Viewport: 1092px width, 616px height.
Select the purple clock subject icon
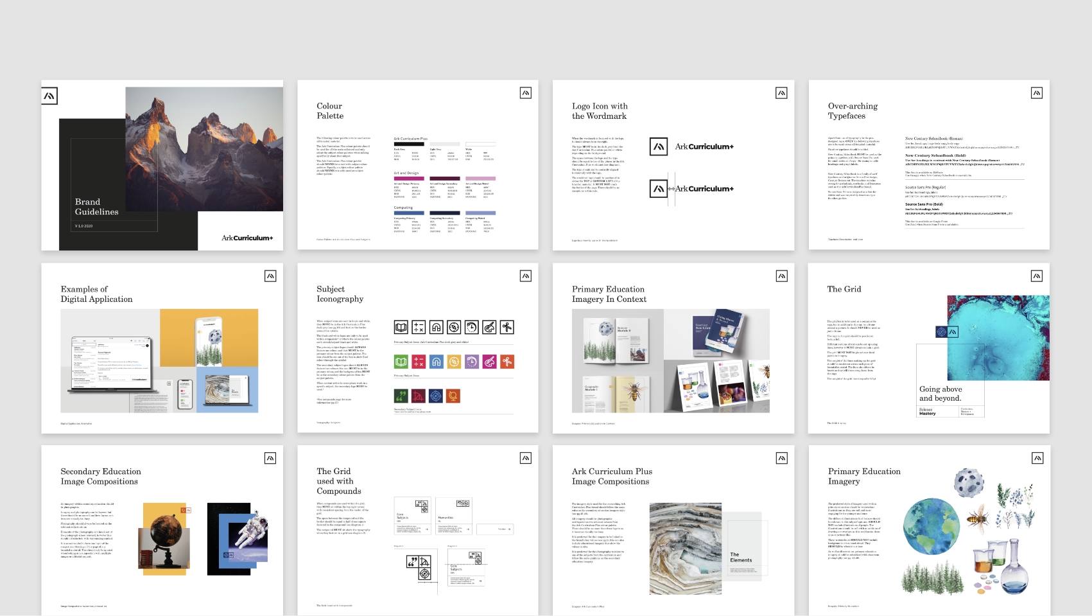472,362
